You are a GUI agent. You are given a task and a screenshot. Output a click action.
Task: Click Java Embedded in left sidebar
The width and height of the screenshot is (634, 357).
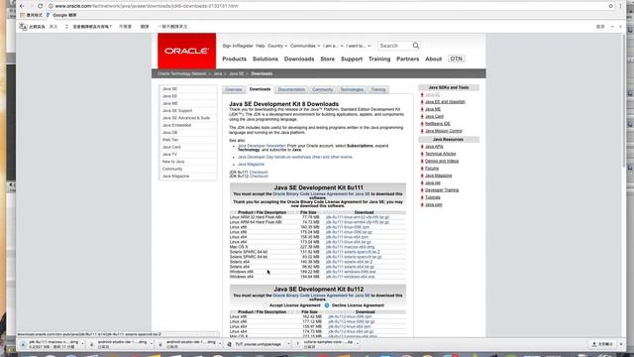tap(176, 126)
